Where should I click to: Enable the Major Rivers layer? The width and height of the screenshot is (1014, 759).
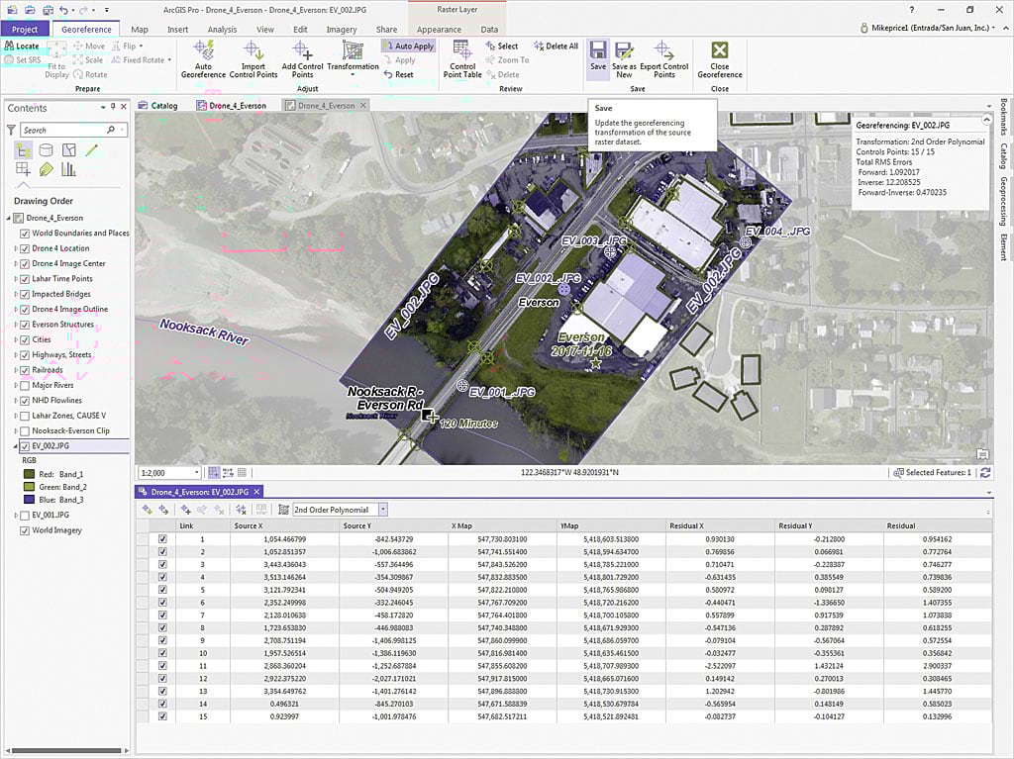(x=25, y=385)
